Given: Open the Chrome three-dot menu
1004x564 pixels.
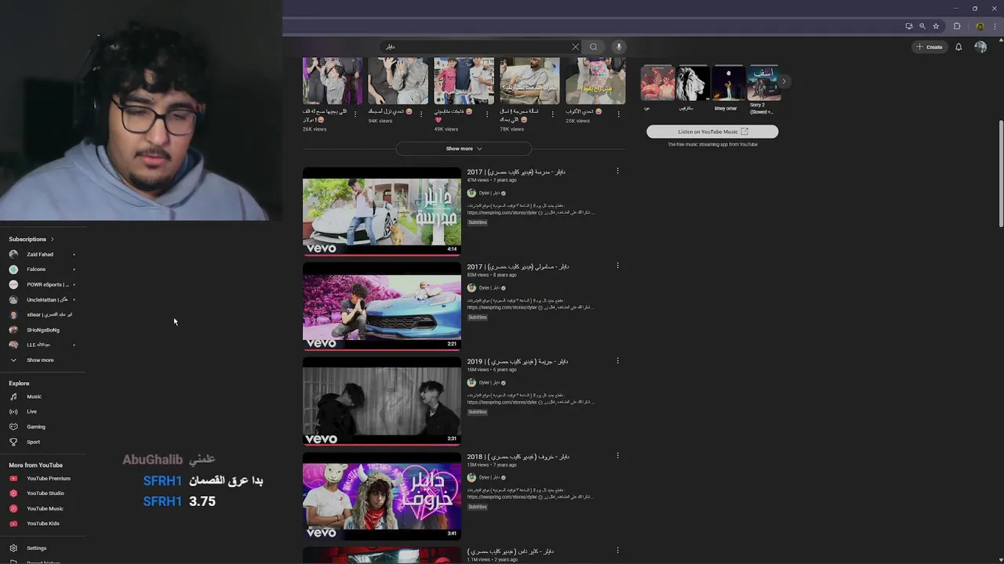Looking at the screenshot, I should (995, 26).
